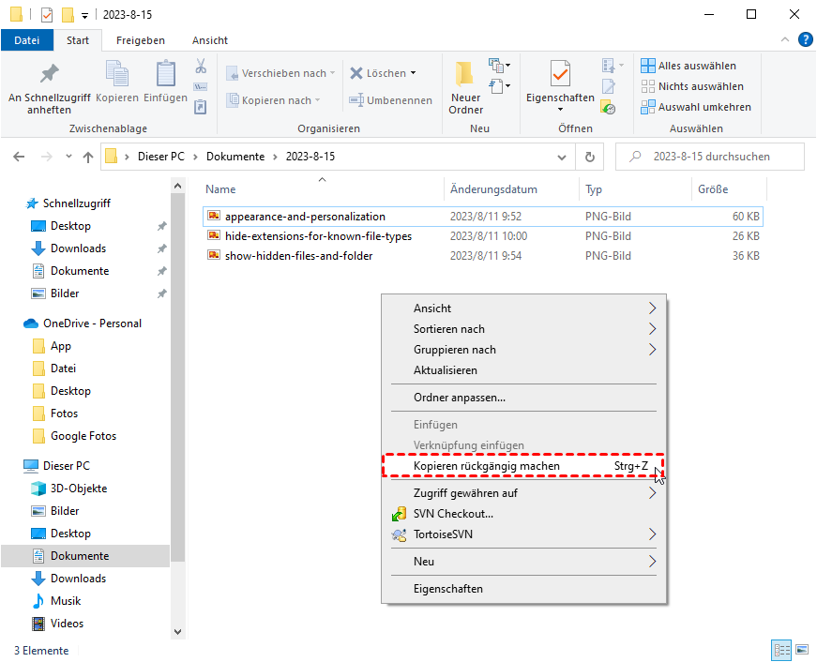Expand the Löschen dropdown arrow
Image resolution: width=817 pixels, height=662 pixels.
coord(413,73)
